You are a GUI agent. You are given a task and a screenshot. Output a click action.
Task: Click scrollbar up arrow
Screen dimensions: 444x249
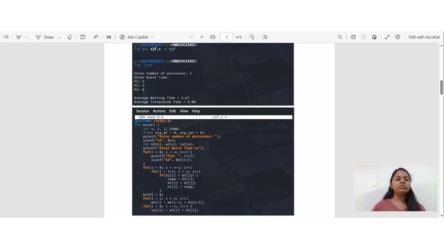coord(442,45)
